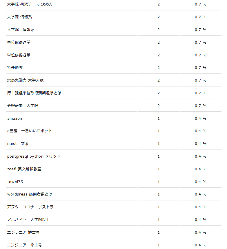Click the percentage in the 特任助教 row
Viewport: 227px width, 249px height.
[200, 68]
